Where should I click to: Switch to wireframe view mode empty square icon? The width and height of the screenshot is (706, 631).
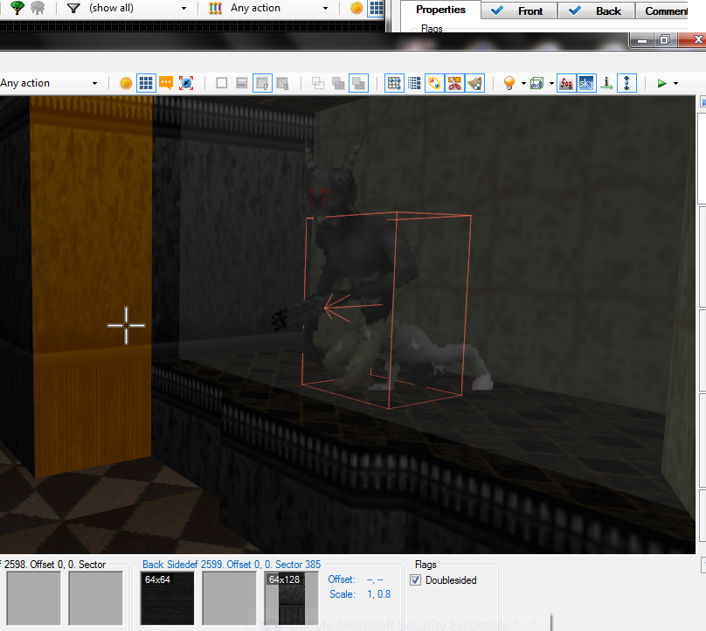click(x=222, y=83)
